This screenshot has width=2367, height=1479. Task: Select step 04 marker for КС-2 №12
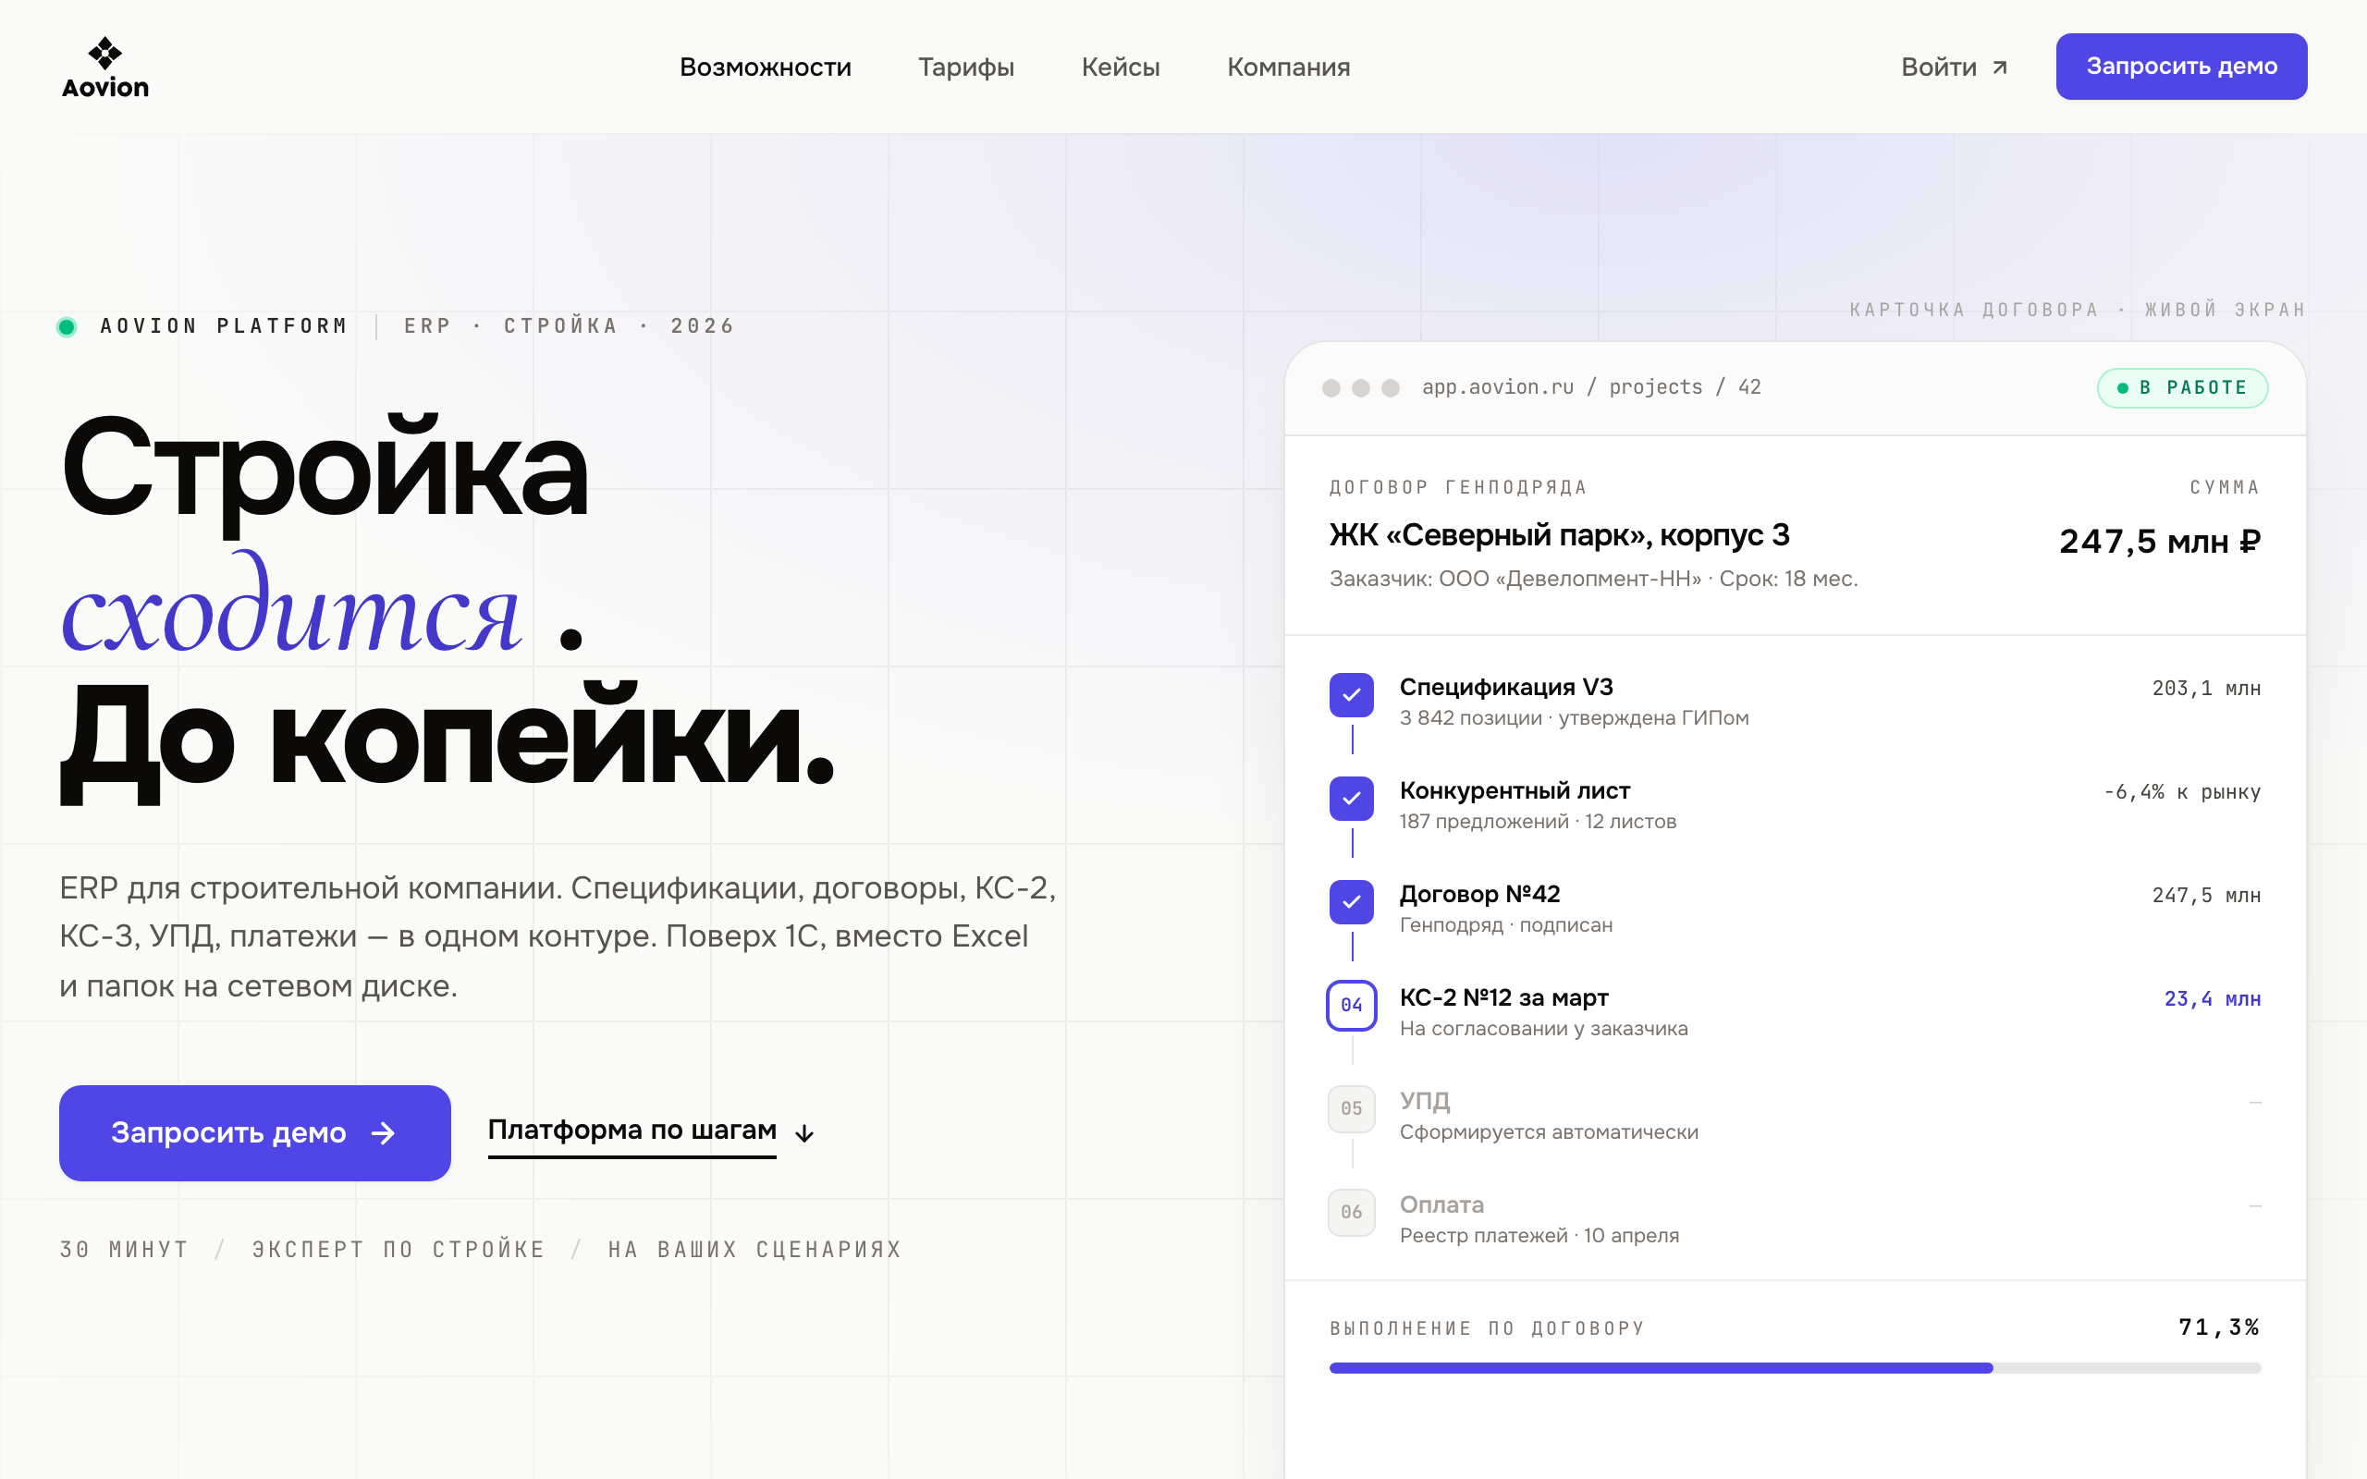[x=1352, y=1006]
